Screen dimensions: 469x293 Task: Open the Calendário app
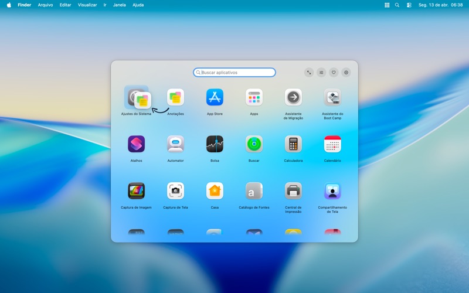[x=332, y=144]
